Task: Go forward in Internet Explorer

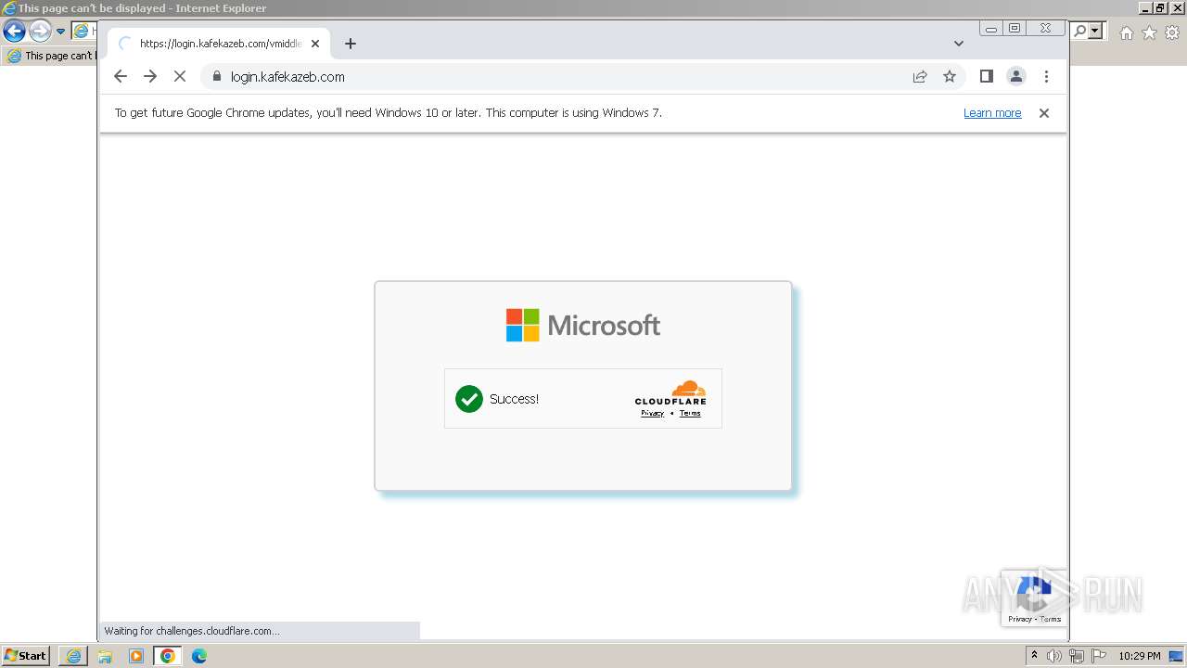Action: point(40,32)
